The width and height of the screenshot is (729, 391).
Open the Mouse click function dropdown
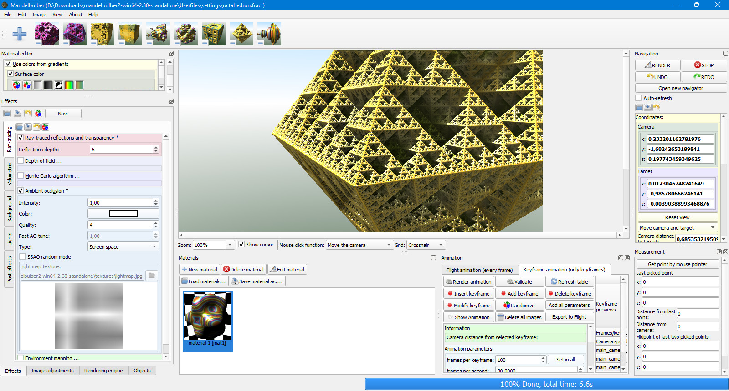point(359,245)
